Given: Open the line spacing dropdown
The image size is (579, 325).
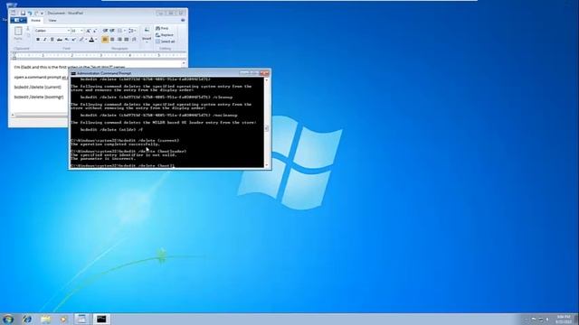Looking at the screenshot, I should pyautogui.click(x=132, y=31).
